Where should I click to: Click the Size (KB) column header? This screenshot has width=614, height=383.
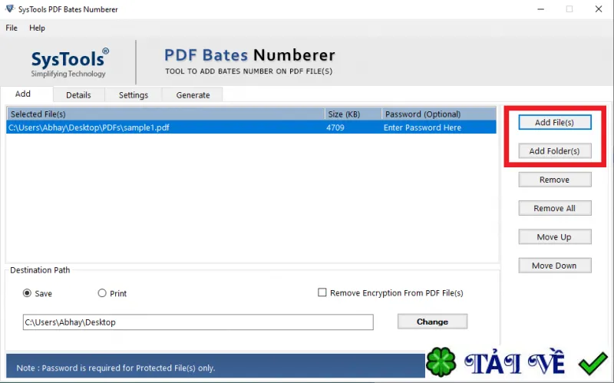[x=353, y=114]
